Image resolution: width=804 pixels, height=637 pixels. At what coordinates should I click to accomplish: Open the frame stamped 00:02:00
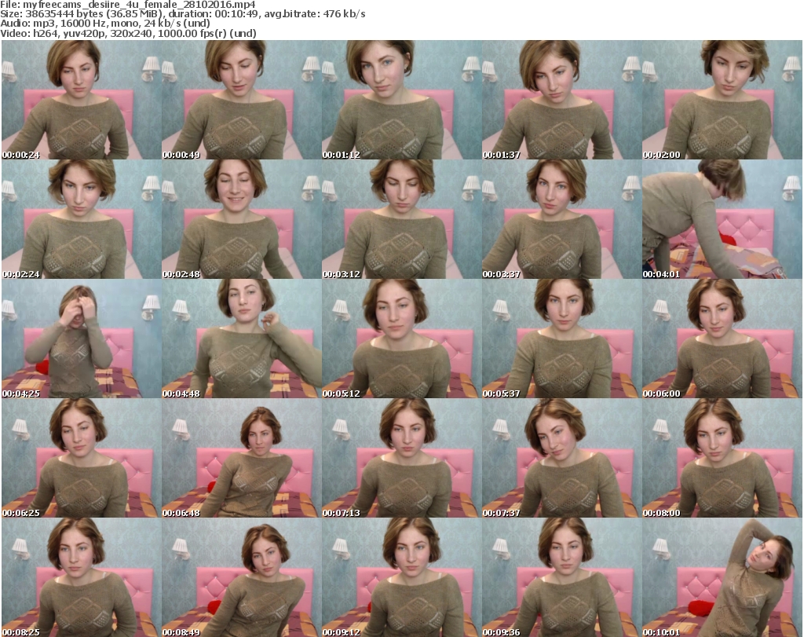click(x=722, y=100)
